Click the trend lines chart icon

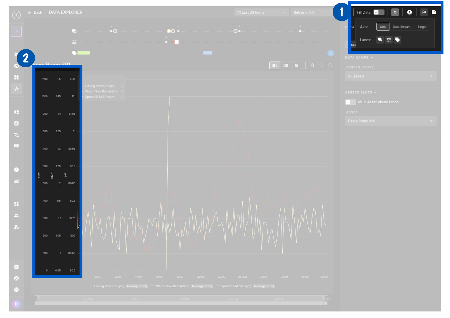pyautogui.click(x=424, y=12)
